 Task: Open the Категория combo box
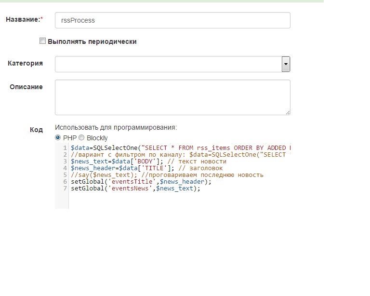click(x=168, y=64)
